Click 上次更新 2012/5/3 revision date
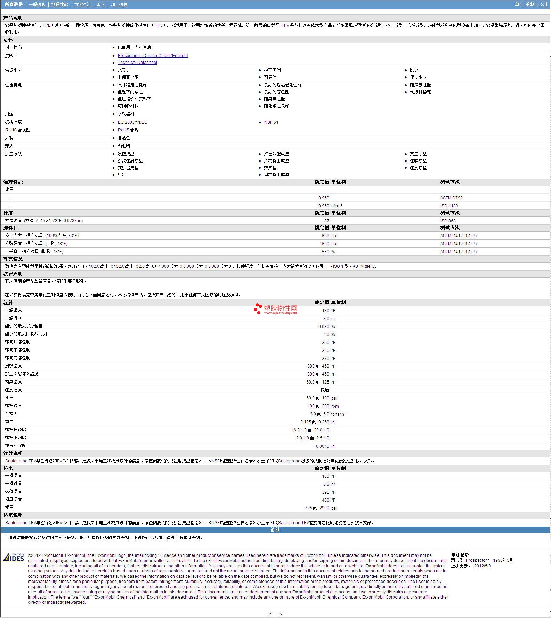The image size is (551, 618). click(471, 566)
